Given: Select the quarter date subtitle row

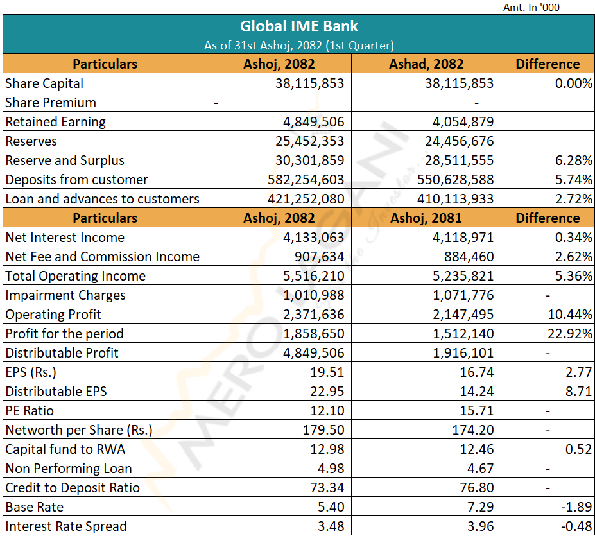Looking at the screenshot, I should coord(298,46).
